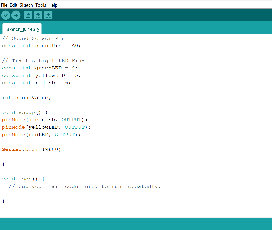The width and height of the screenshot is (272, 230).
Task: Open the Sketch menu
Action: coord(26,5)
